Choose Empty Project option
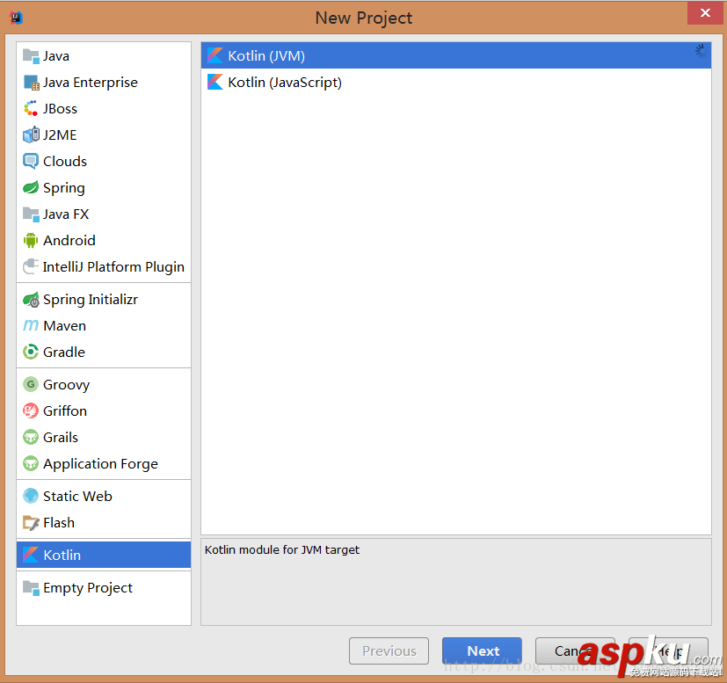This screenshot has width=727, height=683. 104,588
